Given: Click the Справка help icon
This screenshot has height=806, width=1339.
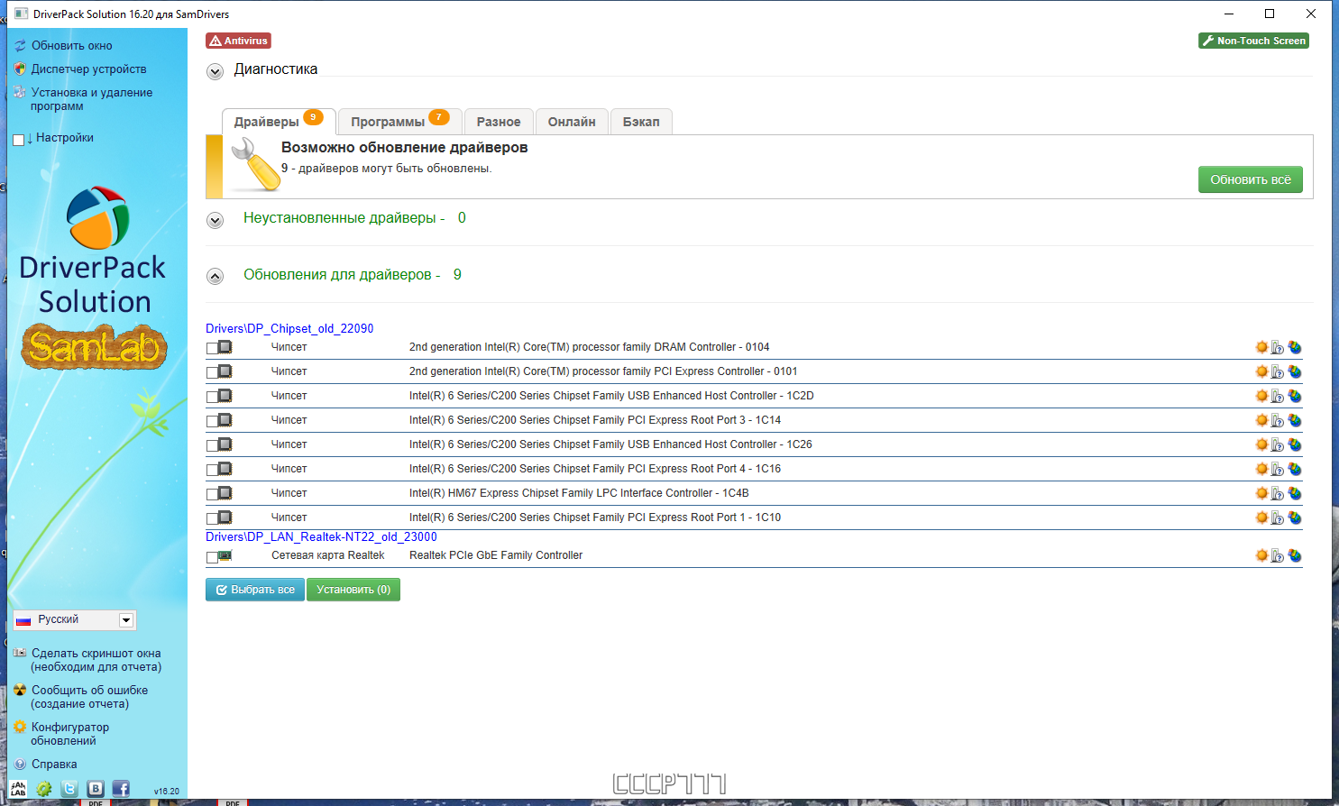Looking at the screenshot, I should [x=20, y=764].
